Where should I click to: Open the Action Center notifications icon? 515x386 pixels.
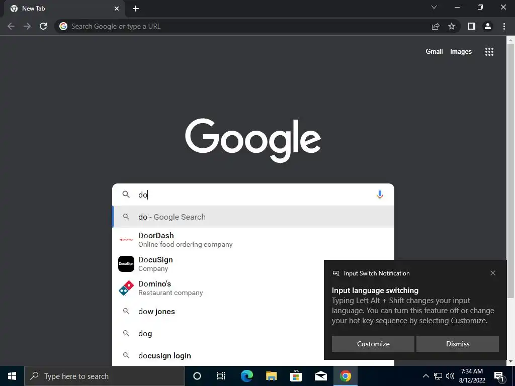click(499, 376)
